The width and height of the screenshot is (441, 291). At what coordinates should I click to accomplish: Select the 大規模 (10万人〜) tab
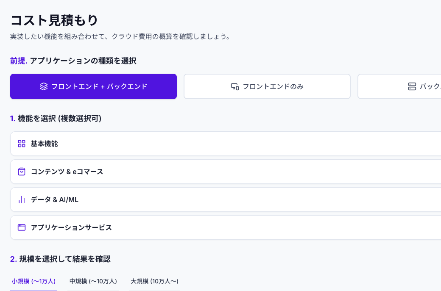(154, 281)
